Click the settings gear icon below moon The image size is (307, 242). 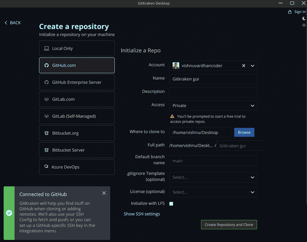[304, 25]
